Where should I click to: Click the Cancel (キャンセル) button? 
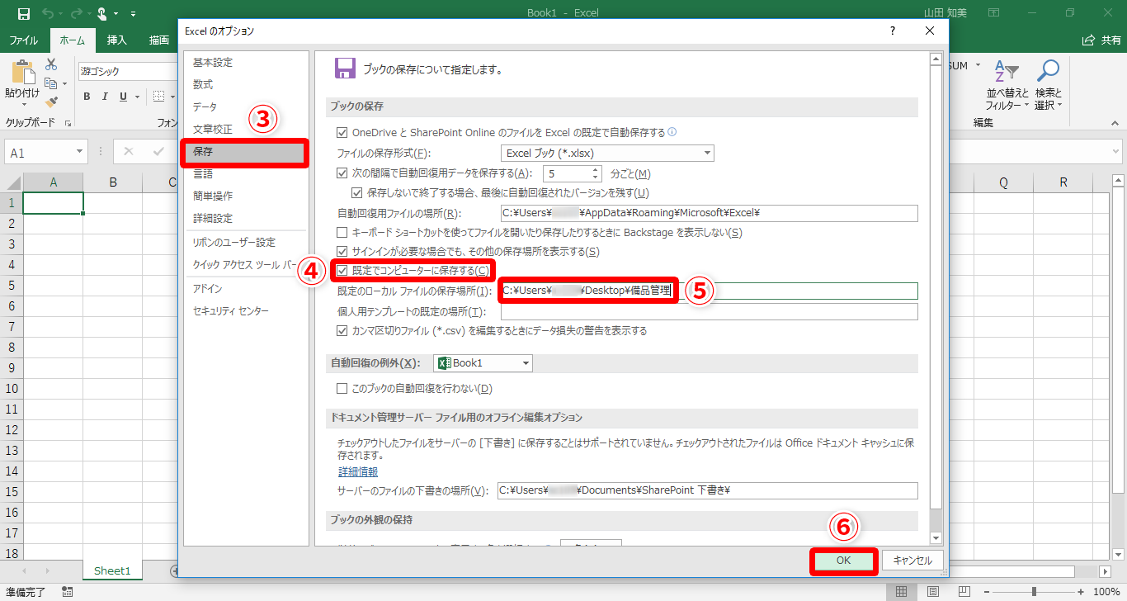912,560
